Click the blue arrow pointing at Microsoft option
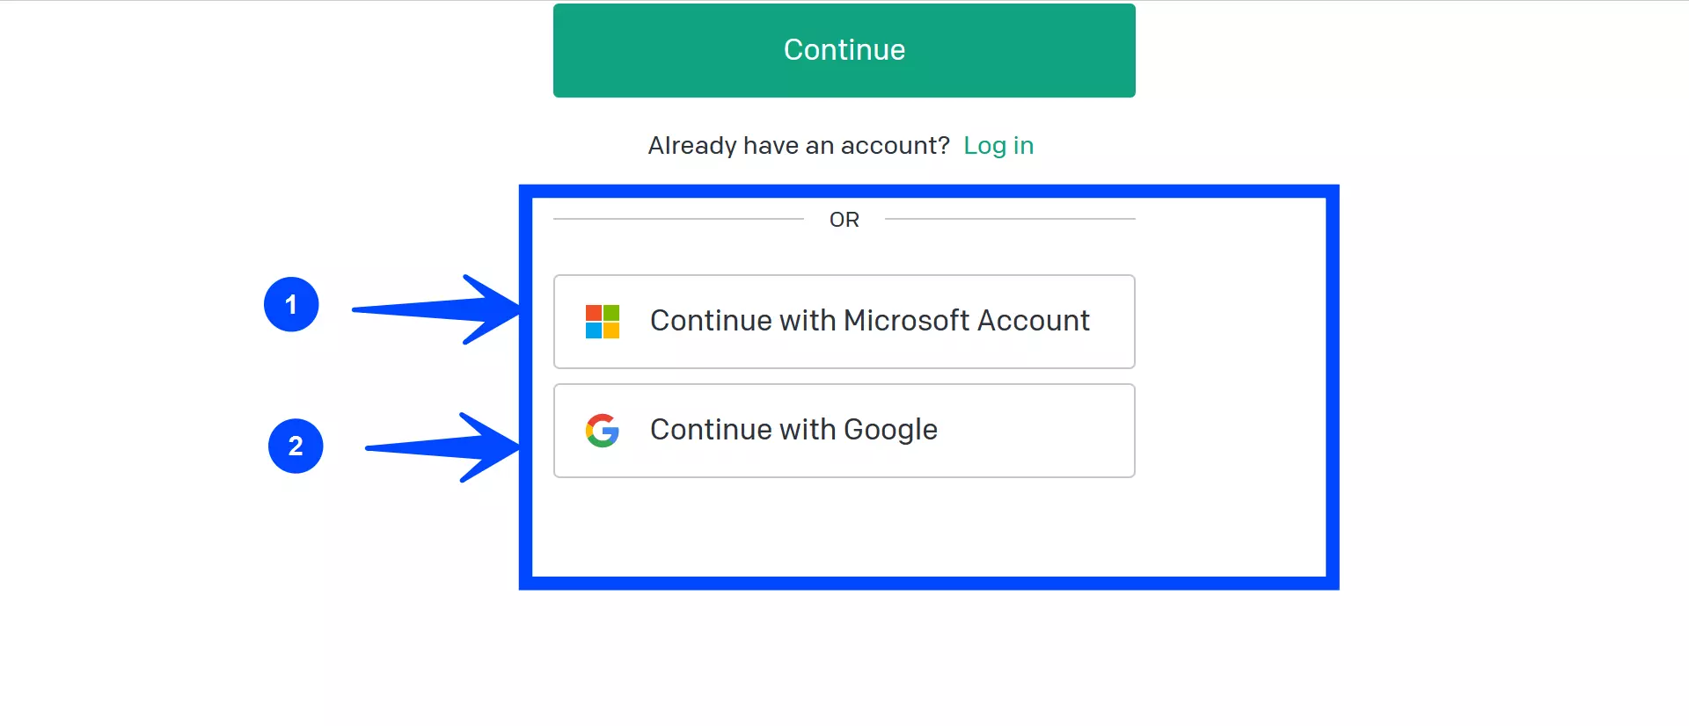 pyautogui.click(x=435, y=309)
